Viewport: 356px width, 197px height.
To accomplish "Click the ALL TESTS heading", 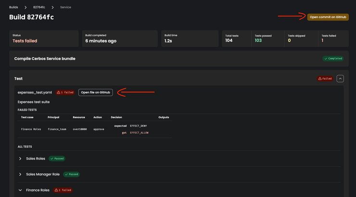I will coord(25,147).
